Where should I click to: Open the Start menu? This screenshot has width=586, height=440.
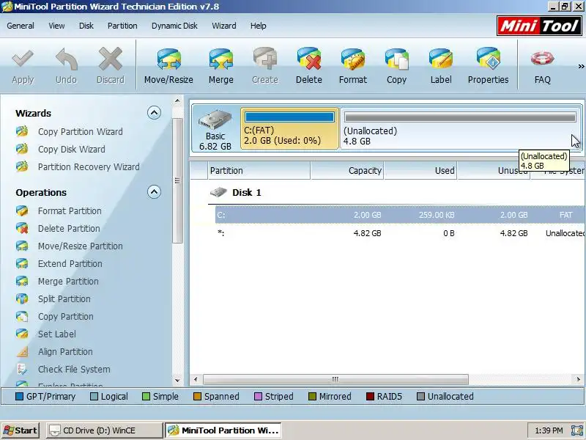pyautogui.click(x=21, y=430)
